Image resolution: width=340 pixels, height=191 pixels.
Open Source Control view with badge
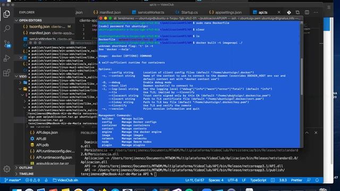(7, 44)
